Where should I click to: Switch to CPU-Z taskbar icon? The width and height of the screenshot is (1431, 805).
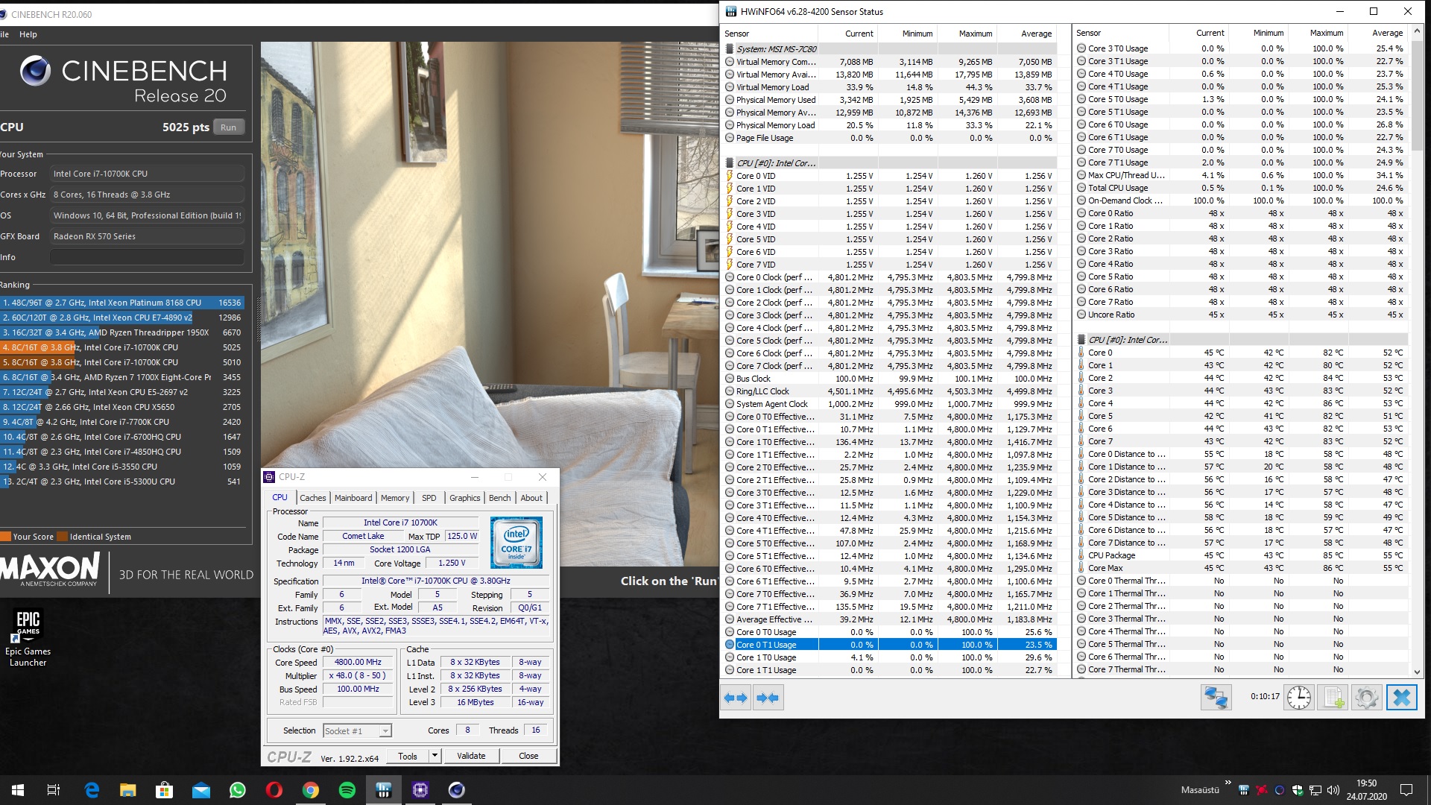(x=420, y=790)
